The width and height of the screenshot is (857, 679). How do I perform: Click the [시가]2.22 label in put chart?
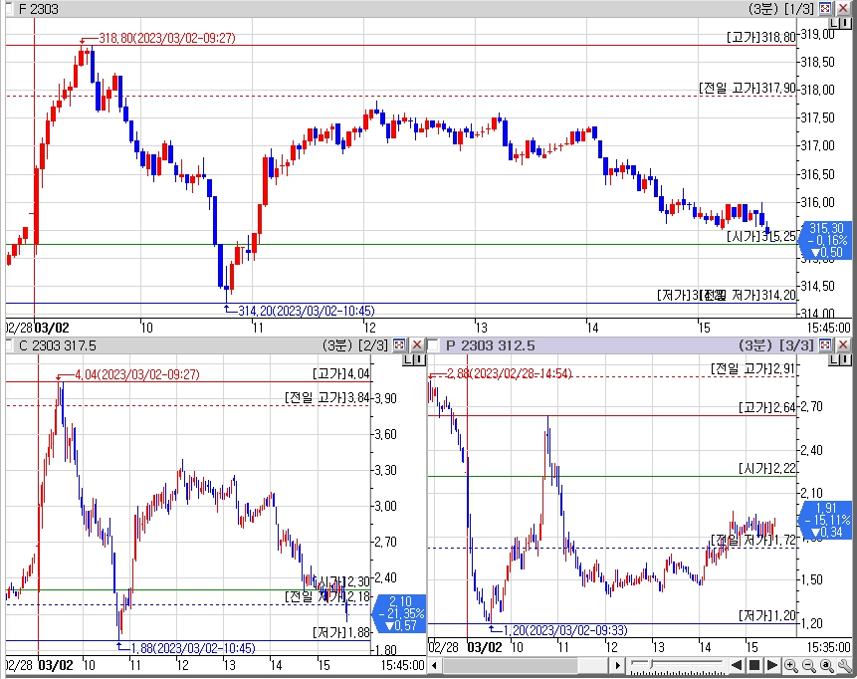(x=767, y=469)
